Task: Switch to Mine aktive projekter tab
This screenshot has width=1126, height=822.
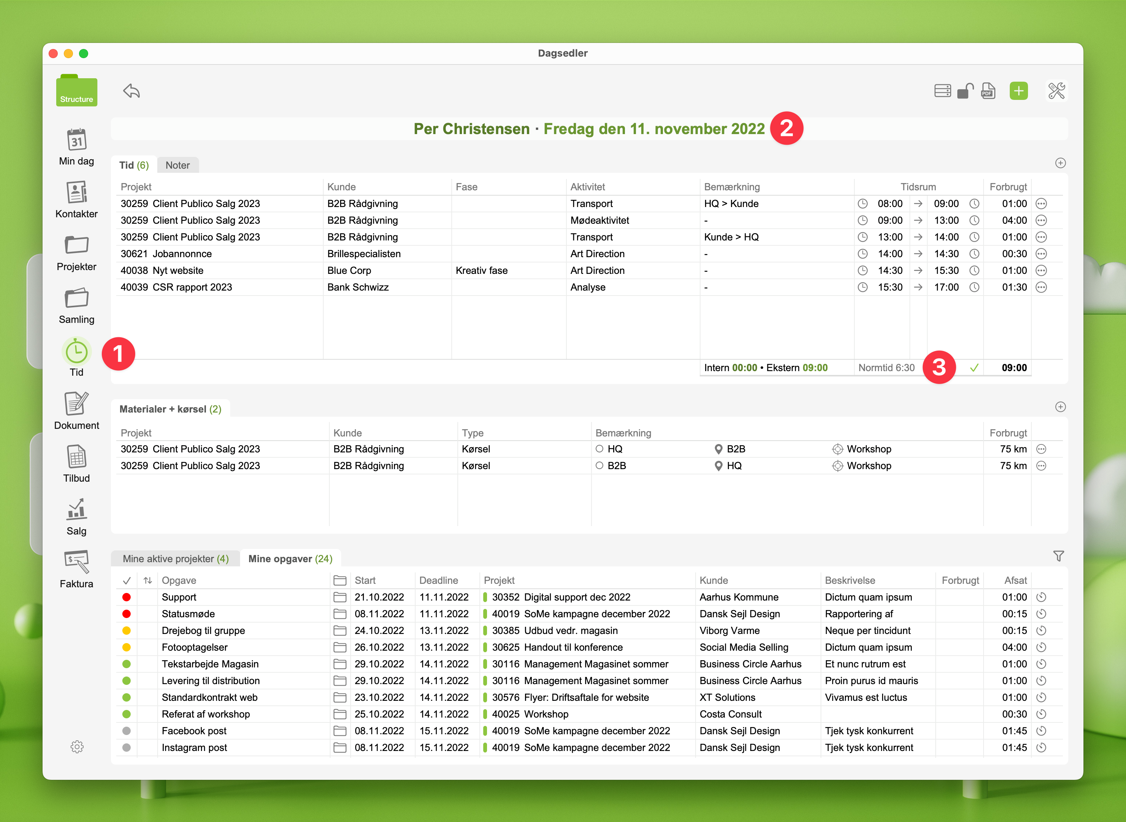Action: pyautogui.click(x=176, y=559)
